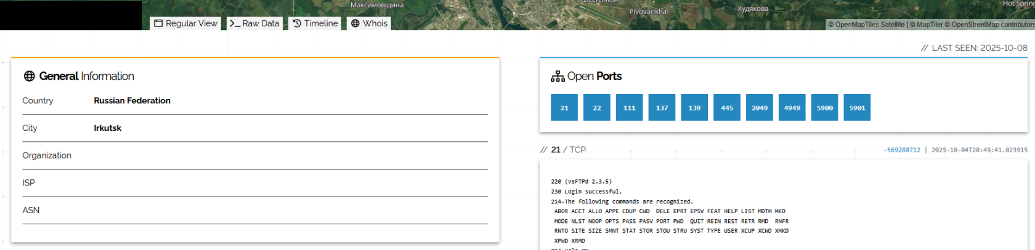Click the Russian Federation country value
1035x250 pixels.
[132, 101]
